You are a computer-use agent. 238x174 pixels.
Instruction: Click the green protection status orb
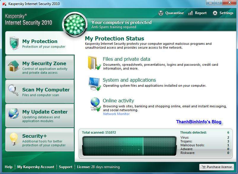coord(75,24)
